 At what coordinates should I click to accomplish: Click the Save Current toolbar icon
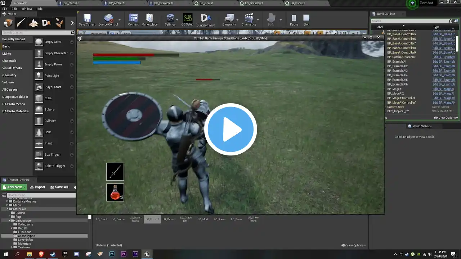(x=87, y=20)
